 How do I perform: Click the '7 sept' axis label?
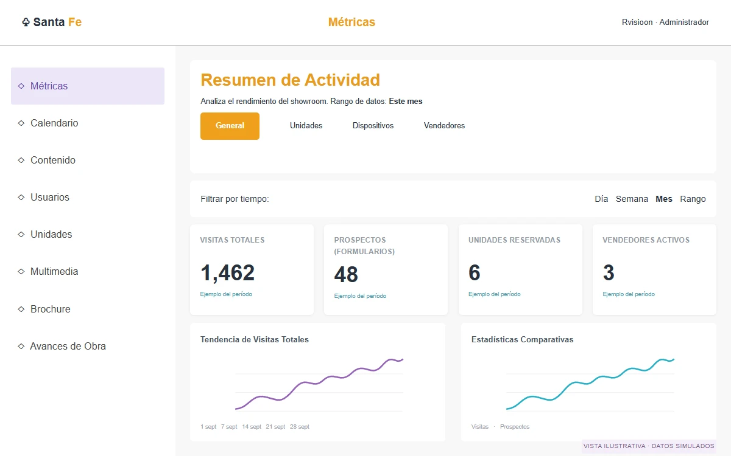point(229,427)
